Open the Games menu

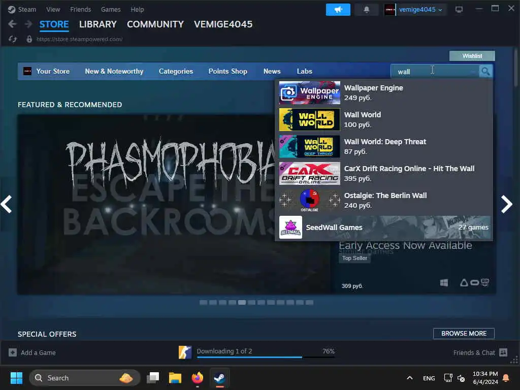click(x=111, y=9)
